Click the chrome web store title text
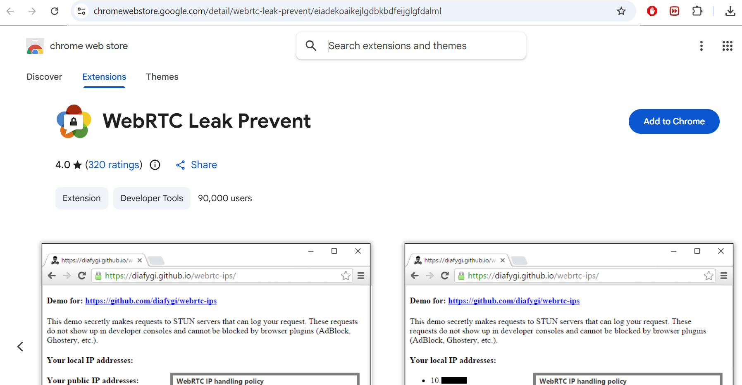 (89, 46)
